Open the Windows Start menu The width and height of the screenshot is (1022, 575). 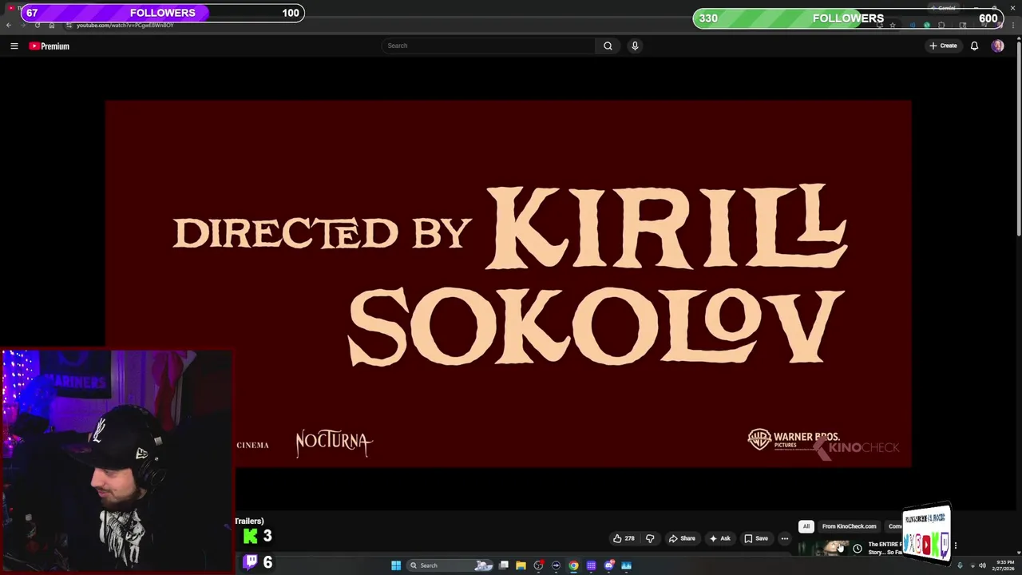point(395,565)
